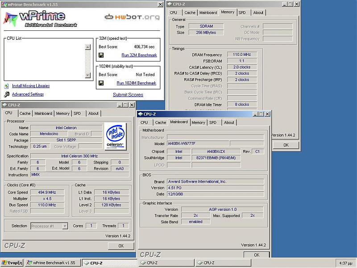Select CPU tab in Mainboard window
357x268 pixels.
point(144,122)
